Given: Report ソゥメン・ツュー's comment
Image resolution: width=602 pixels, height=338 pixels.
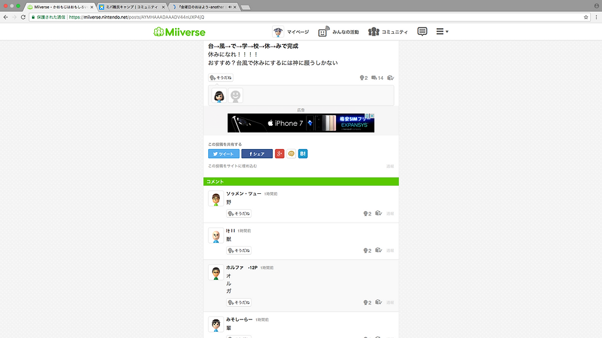Looking at the screenshot, I should [390, 213].
